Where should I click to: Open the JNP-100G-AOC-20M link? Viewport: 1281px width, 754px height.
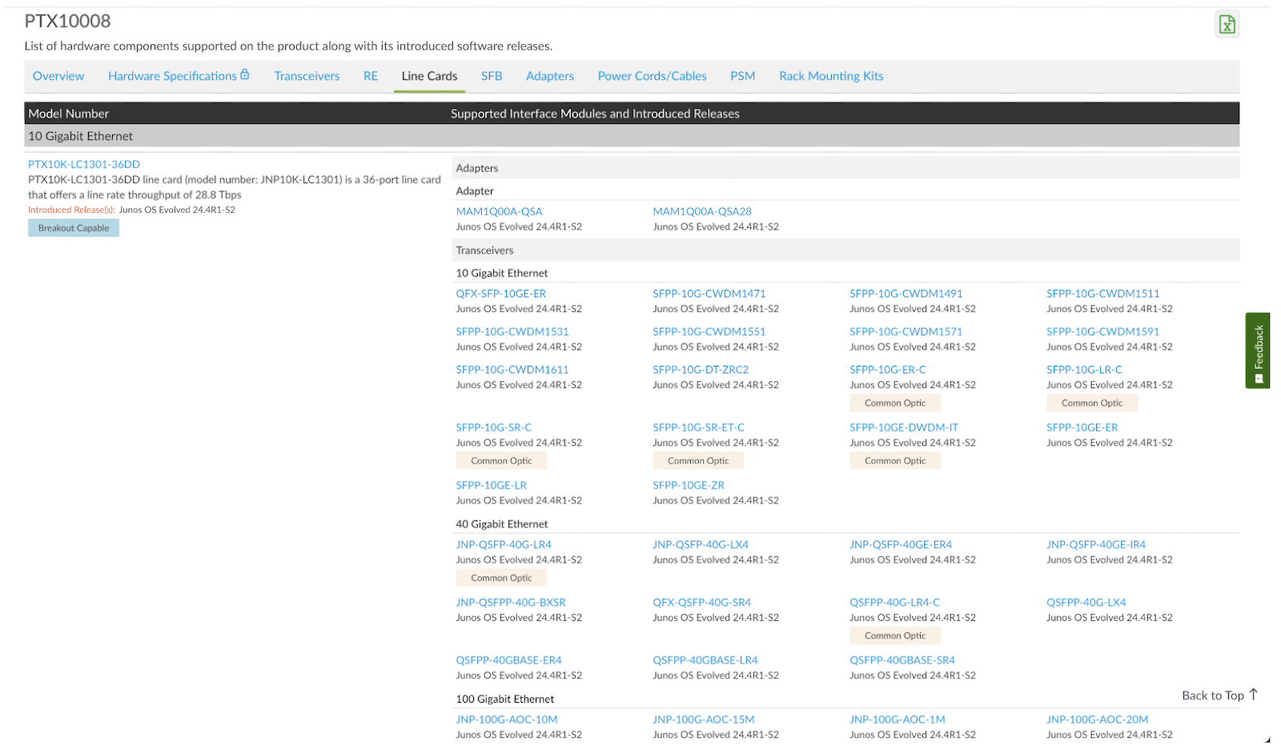coord(1098,720)
